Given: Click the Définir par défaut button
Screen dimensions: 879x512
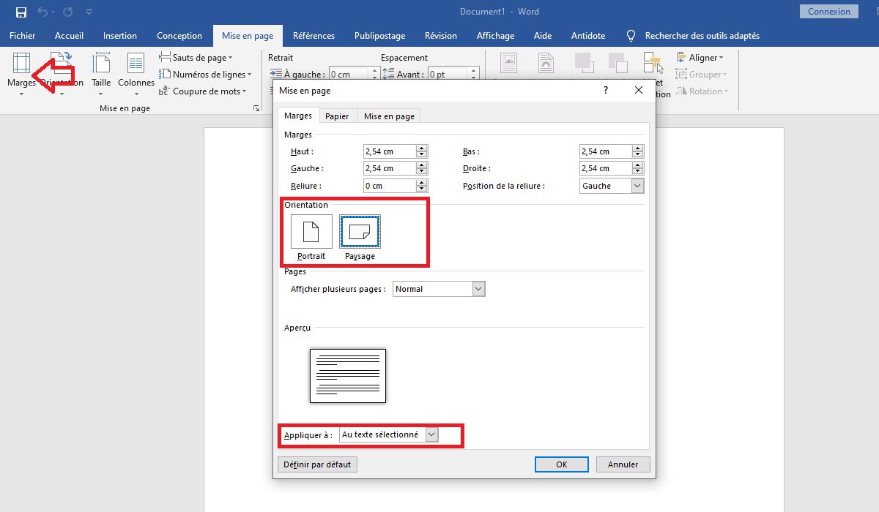Looking at the screenshot, I should pos(317,464).
